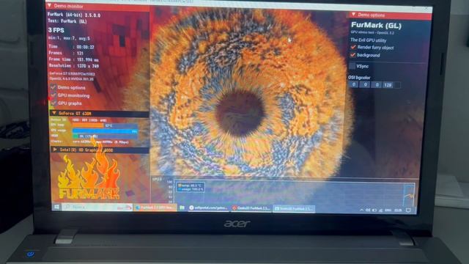Click the green VRAM usage bar
The width and height of the screenshot is (469, 264).
pyautogui.click(x=75, y=136)
